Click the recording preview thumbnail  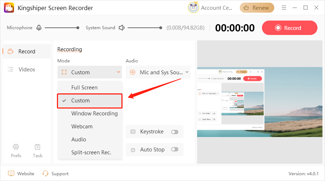[260, 102]
